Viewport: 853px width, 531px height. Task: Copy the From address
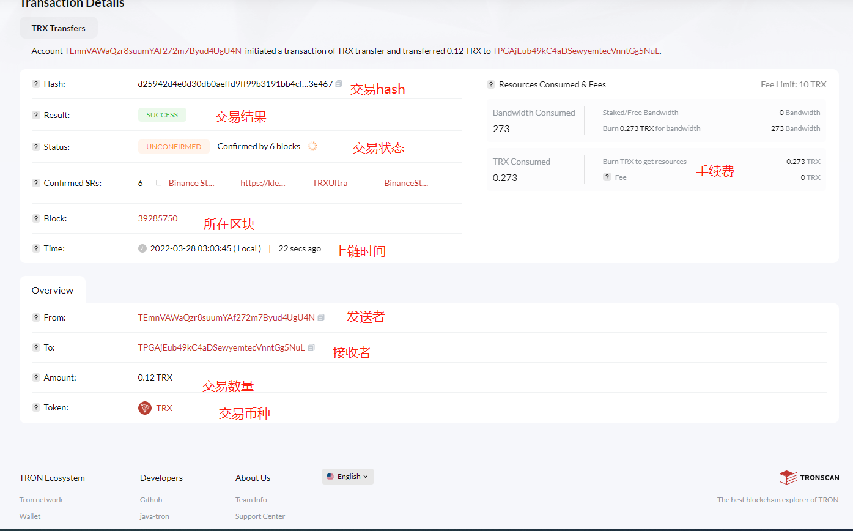coord(321,317)
